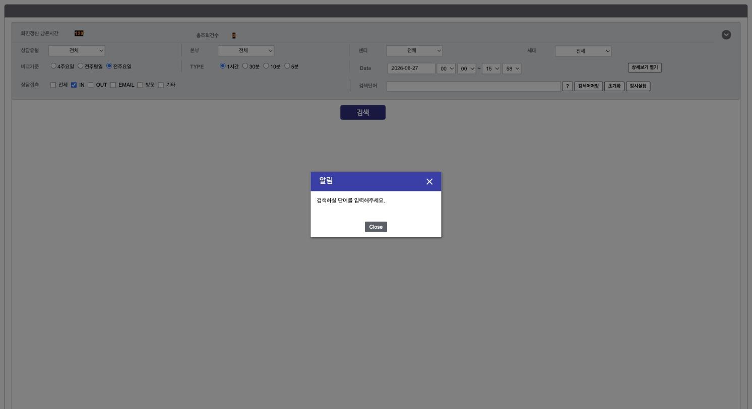Check the 기타 checkbox
This screenshot has width=752, height=409.
coord(161,85)
